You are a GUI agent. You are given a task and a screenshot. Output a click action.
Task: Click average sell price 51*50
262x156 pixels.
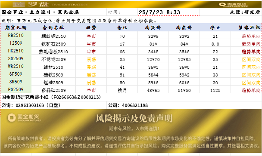pos(184,91)
